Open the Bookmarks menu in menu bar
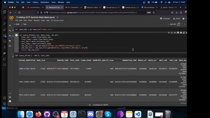The height and width of the screenshot is (118, 210). point(45,2)
